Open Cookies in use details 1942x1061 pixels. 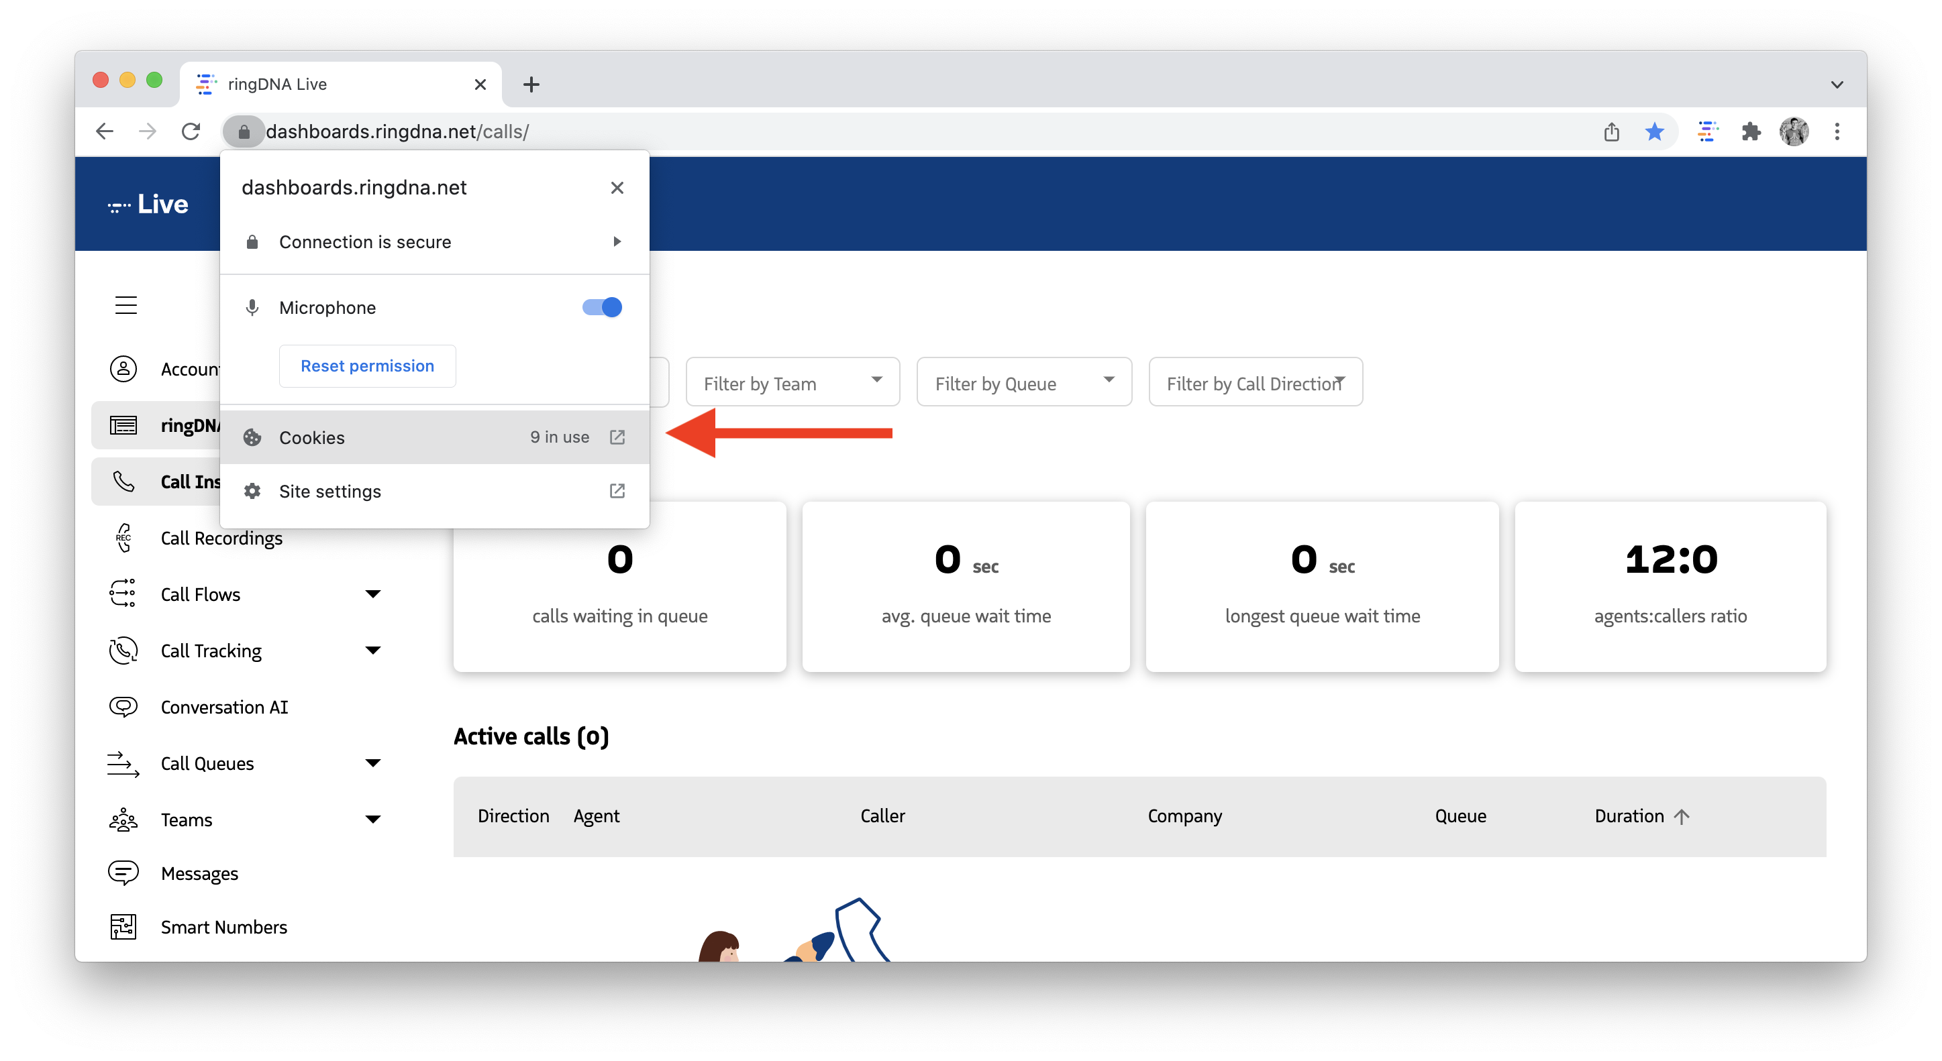point(434,437)
